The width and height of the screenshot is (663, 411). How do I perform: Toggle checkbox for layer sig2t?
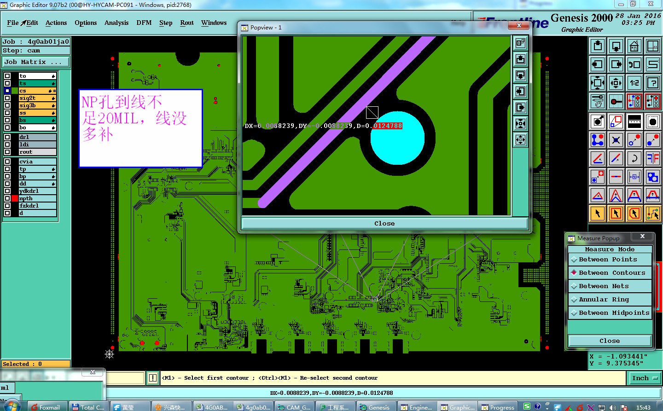(7, 98)
